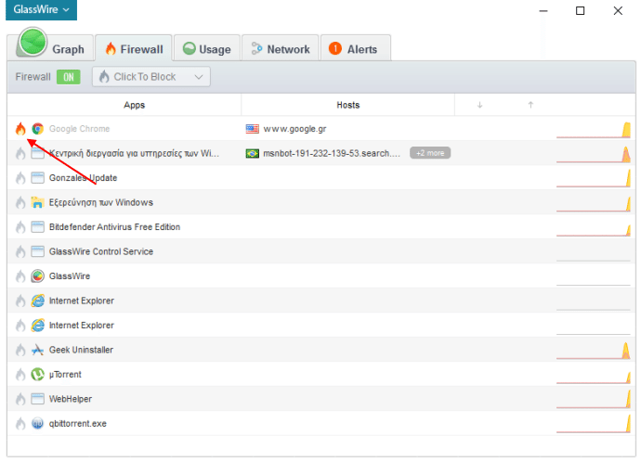Click the US flag beside www.google.gr
641x461 pixels.
[x=253, y=129]
